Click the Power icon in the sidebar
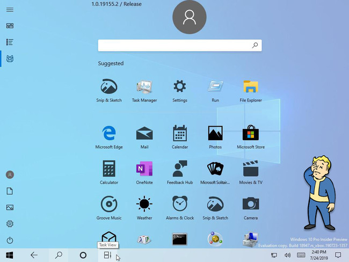This screenshot has height=262, width=349. tap(10, 240)
